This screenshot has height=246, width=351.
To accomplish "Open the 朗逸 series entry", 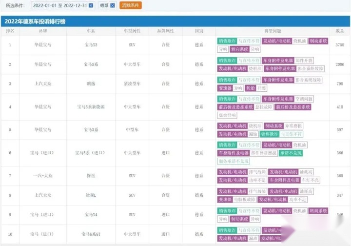I will (x=91, y=83).
